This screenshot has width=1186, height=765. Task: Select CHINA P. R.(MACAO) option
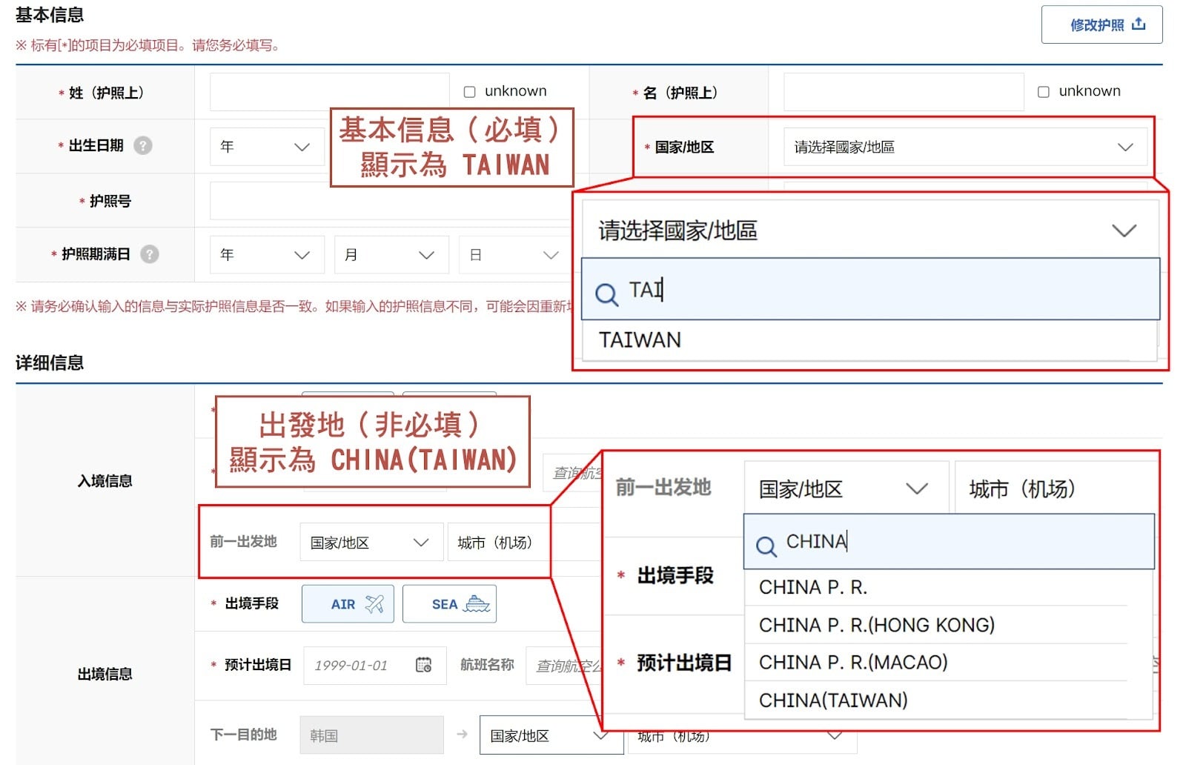coord(852,662)
